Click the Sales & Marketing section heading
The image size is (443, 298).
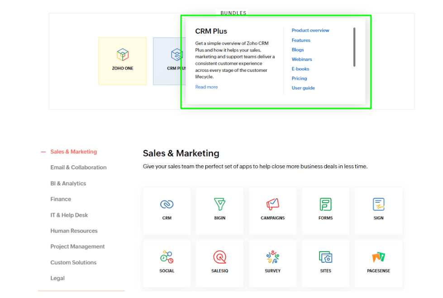(x=181, y=153)
